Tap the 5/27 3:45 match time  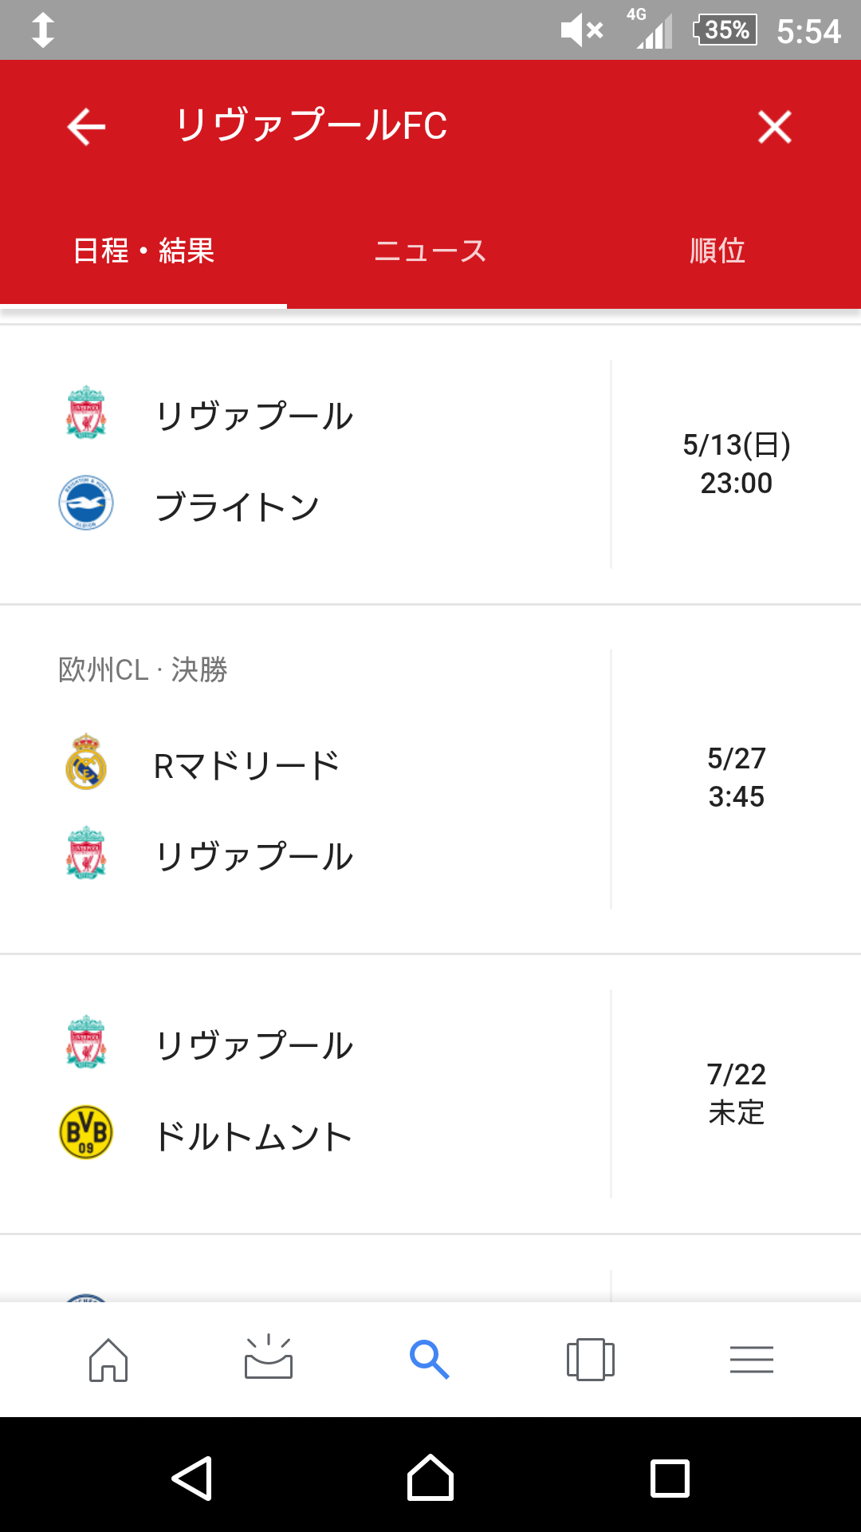tap(736, 777)
